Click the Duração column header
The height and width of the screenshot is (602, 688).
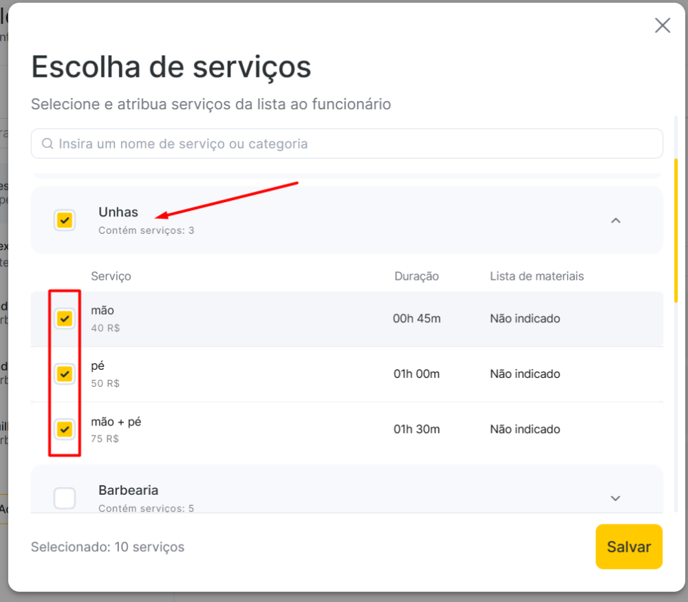pos(416,276)
